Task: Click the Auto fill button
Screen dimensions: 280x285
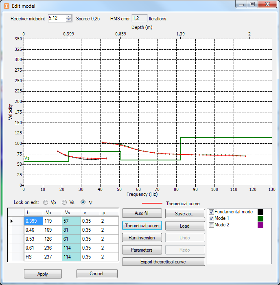Action: coord(142,213)
